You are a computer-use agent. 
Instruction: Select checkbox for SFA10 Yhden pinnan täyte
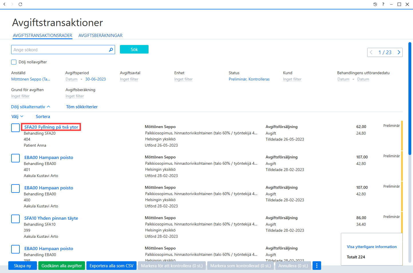pyautogui.click(x=15, y=219)
